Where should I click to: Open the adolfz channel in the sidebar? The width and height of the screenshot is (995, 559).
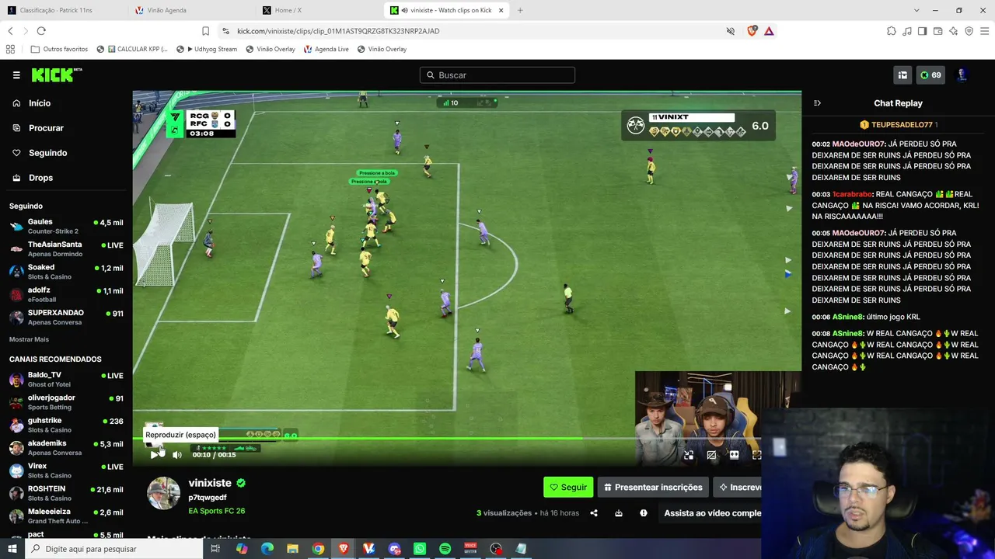point(66,294)
